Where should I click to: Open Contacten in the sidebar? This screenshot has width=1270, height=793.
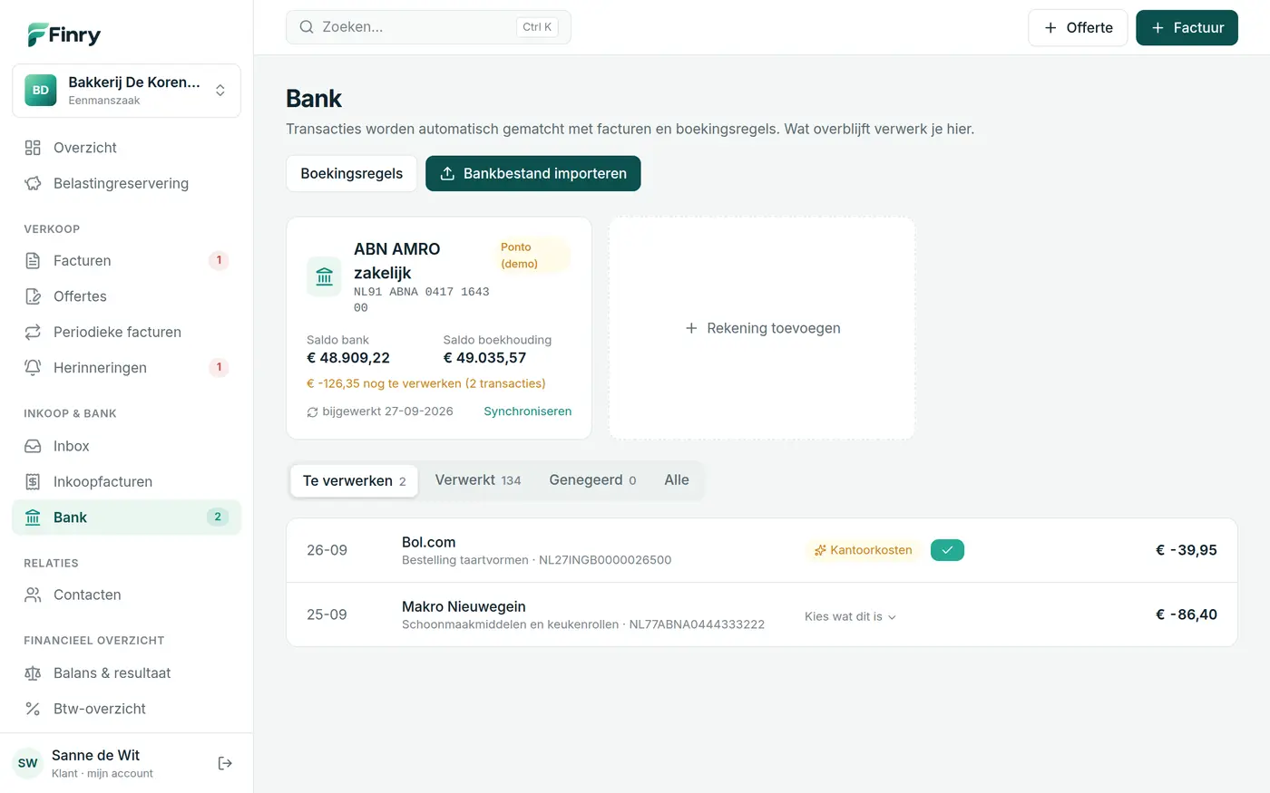pos(126,595)
